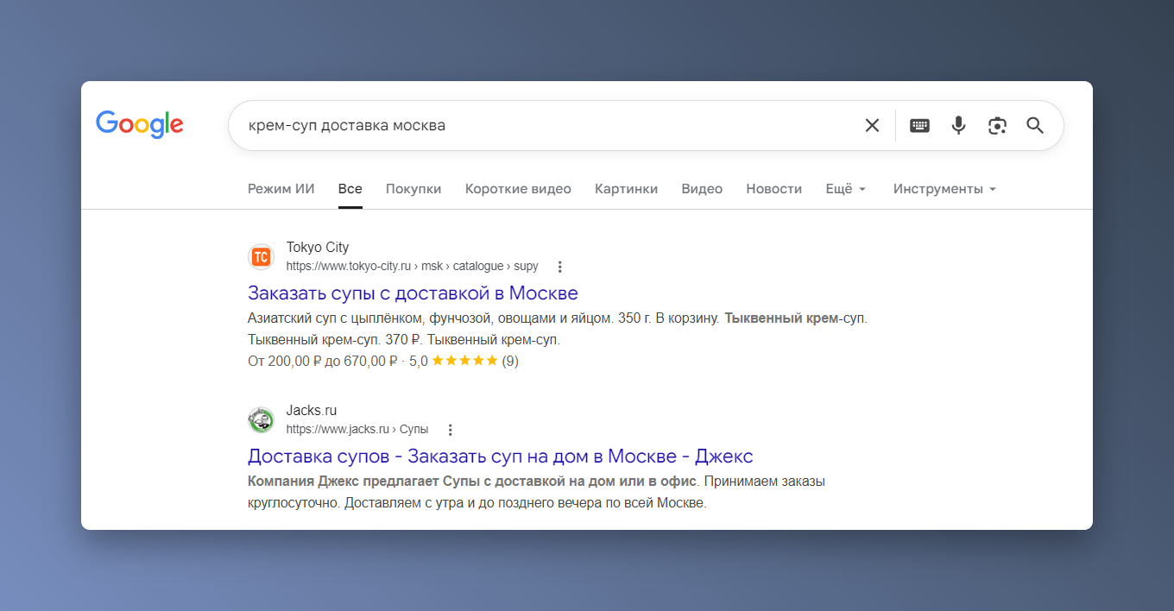
Task: Click the price range От 200,00 ₽ до 670,00 ₽
Action: (323, 362)
